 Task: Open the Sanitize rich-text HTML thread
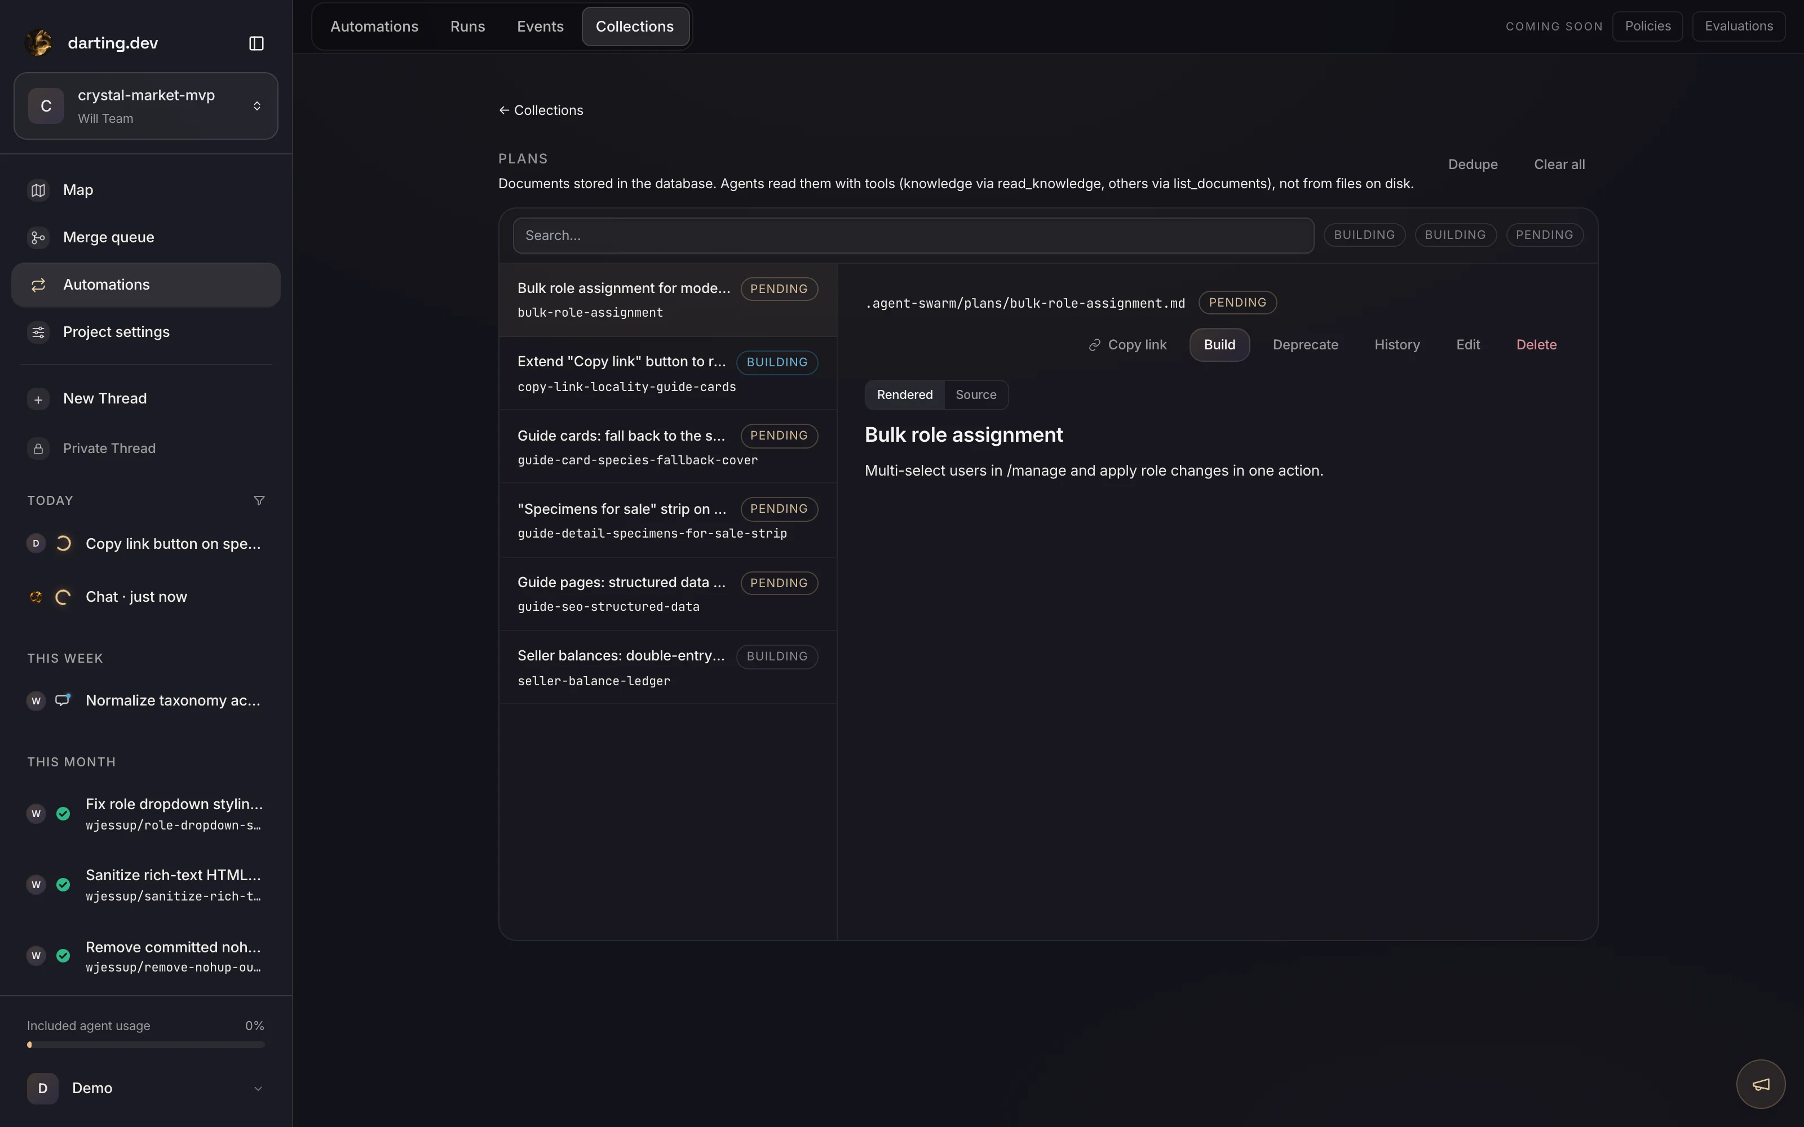146,885
